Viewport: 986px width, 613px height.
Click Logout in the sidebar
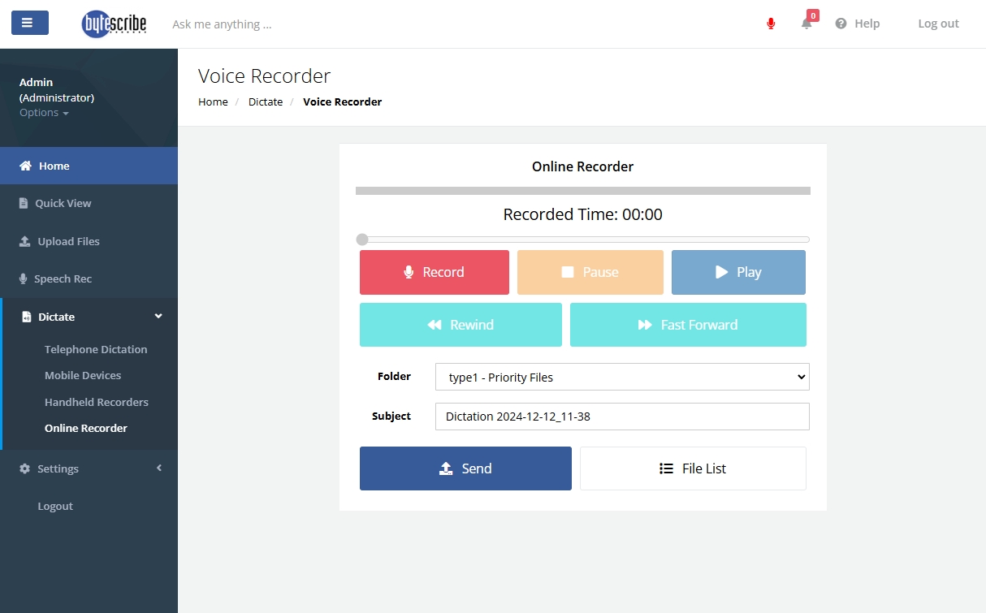[x=55, y=506]
